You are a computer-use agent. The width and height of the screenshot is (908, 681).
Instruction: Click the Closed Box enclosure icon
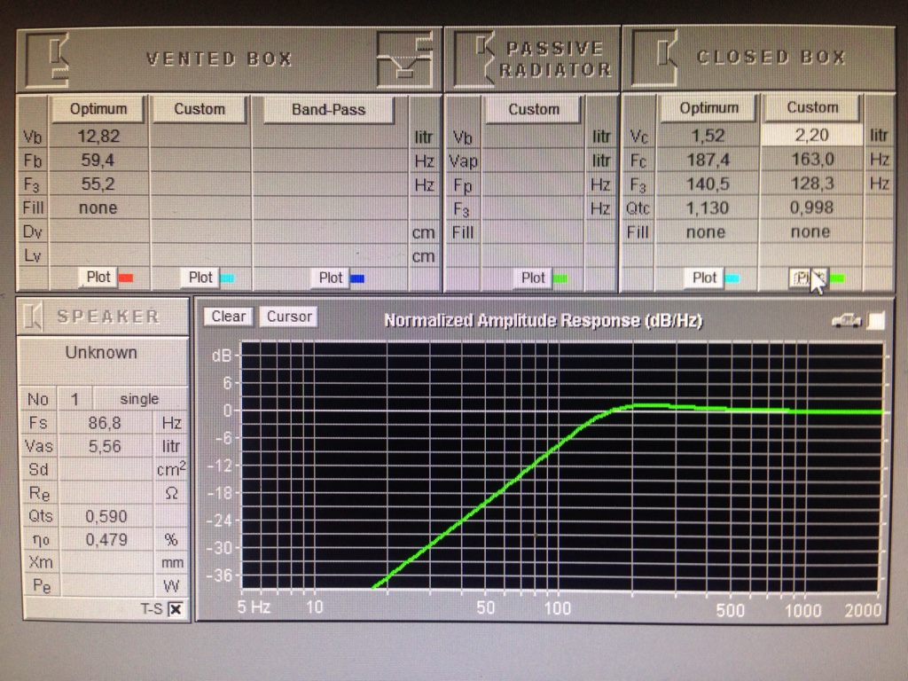click(654, 58)
